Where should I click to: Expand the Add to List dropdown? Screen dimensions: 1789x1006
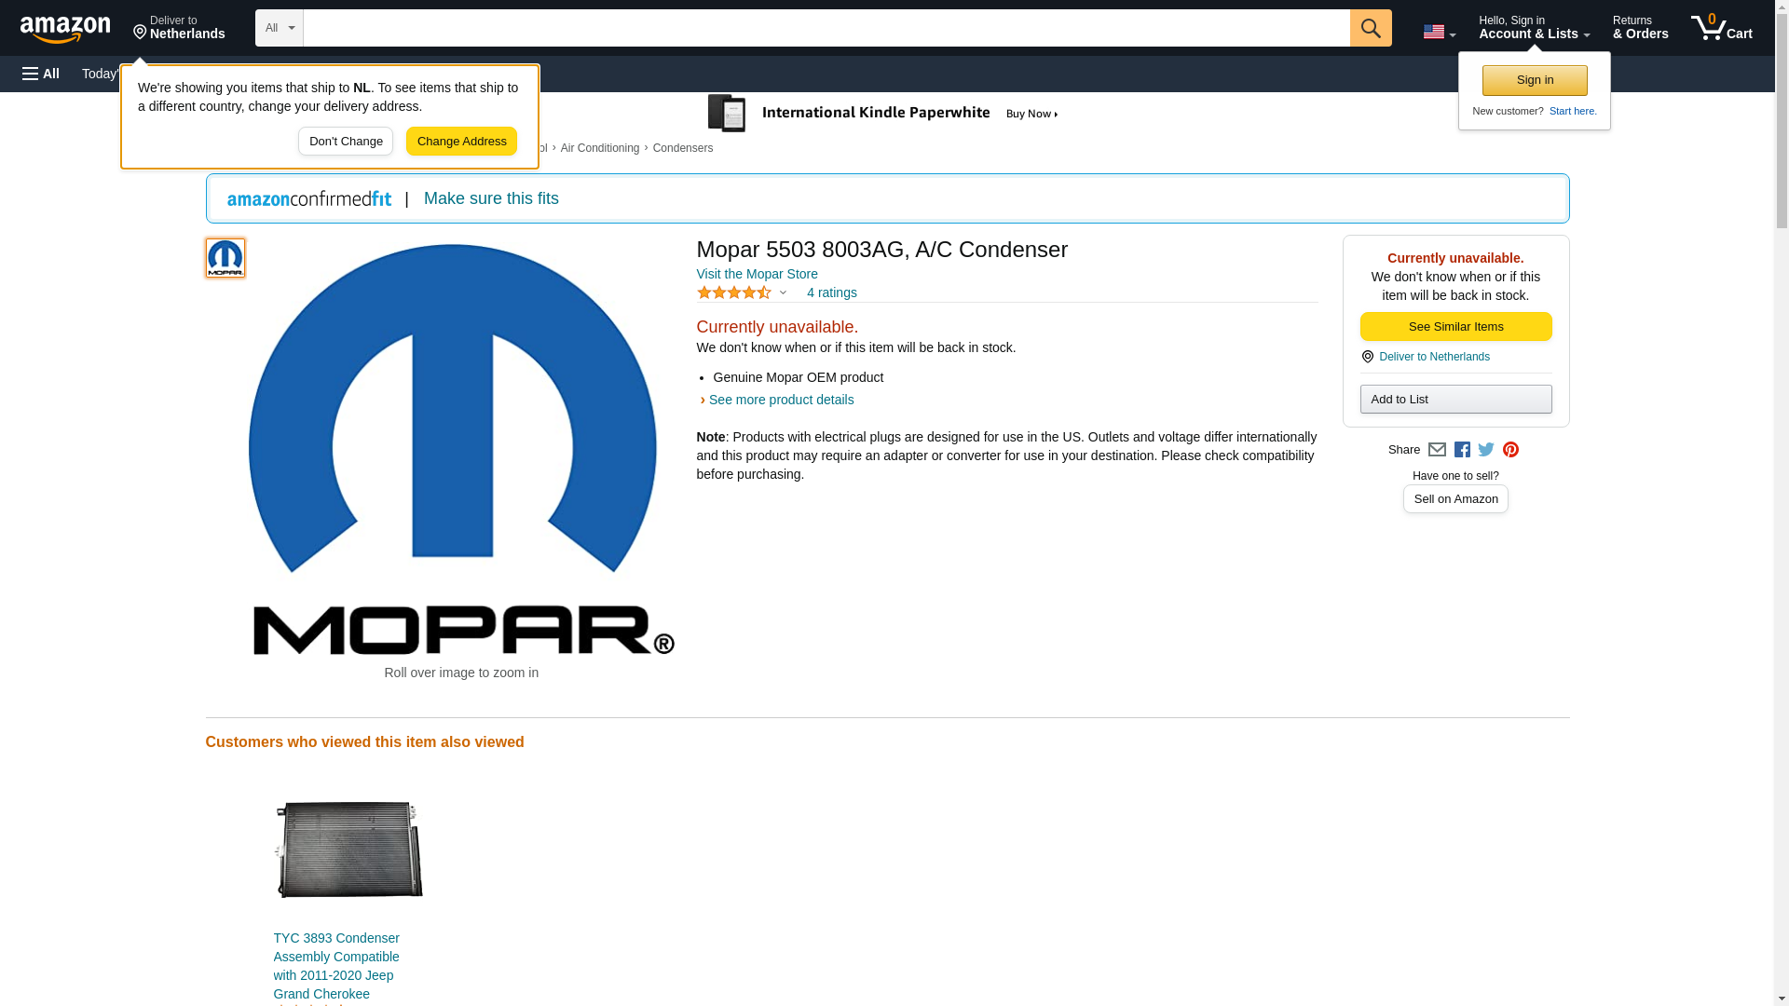(1454, 400)
